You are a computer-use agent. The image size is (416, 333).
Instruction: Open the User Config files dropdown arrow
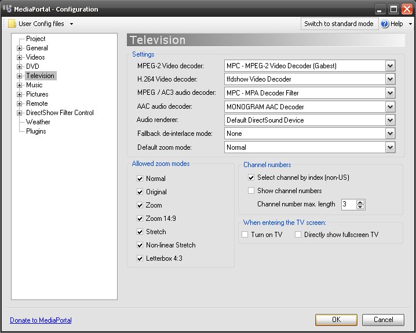pos(71,24)
